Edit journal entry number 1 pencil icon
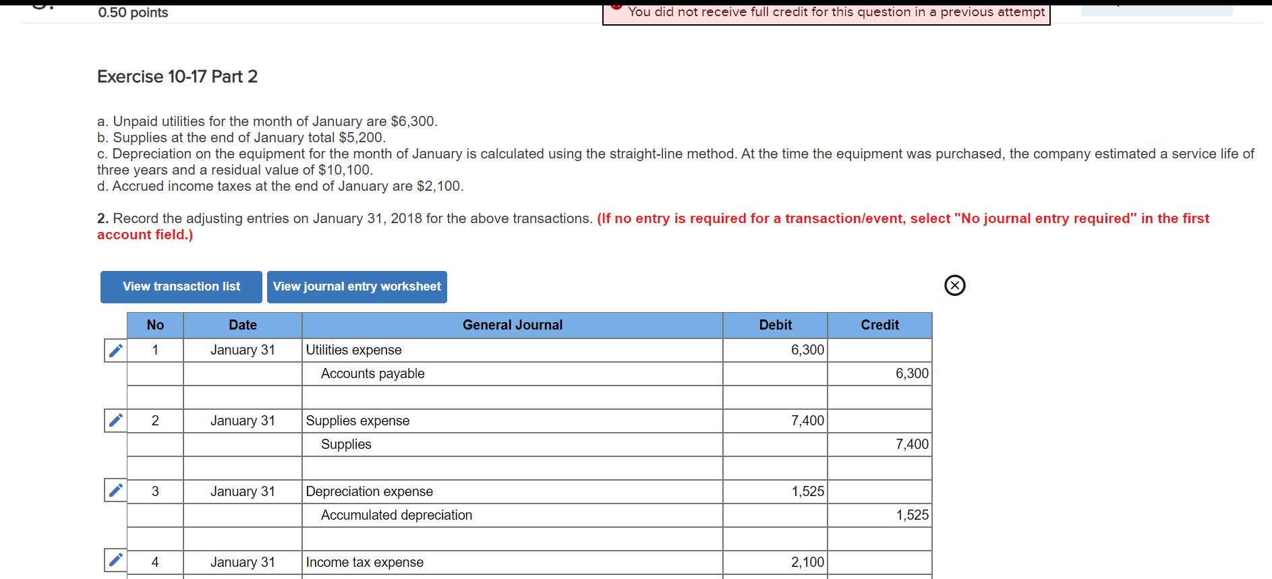The image size is (1272, 579). (x=116, y=350)
